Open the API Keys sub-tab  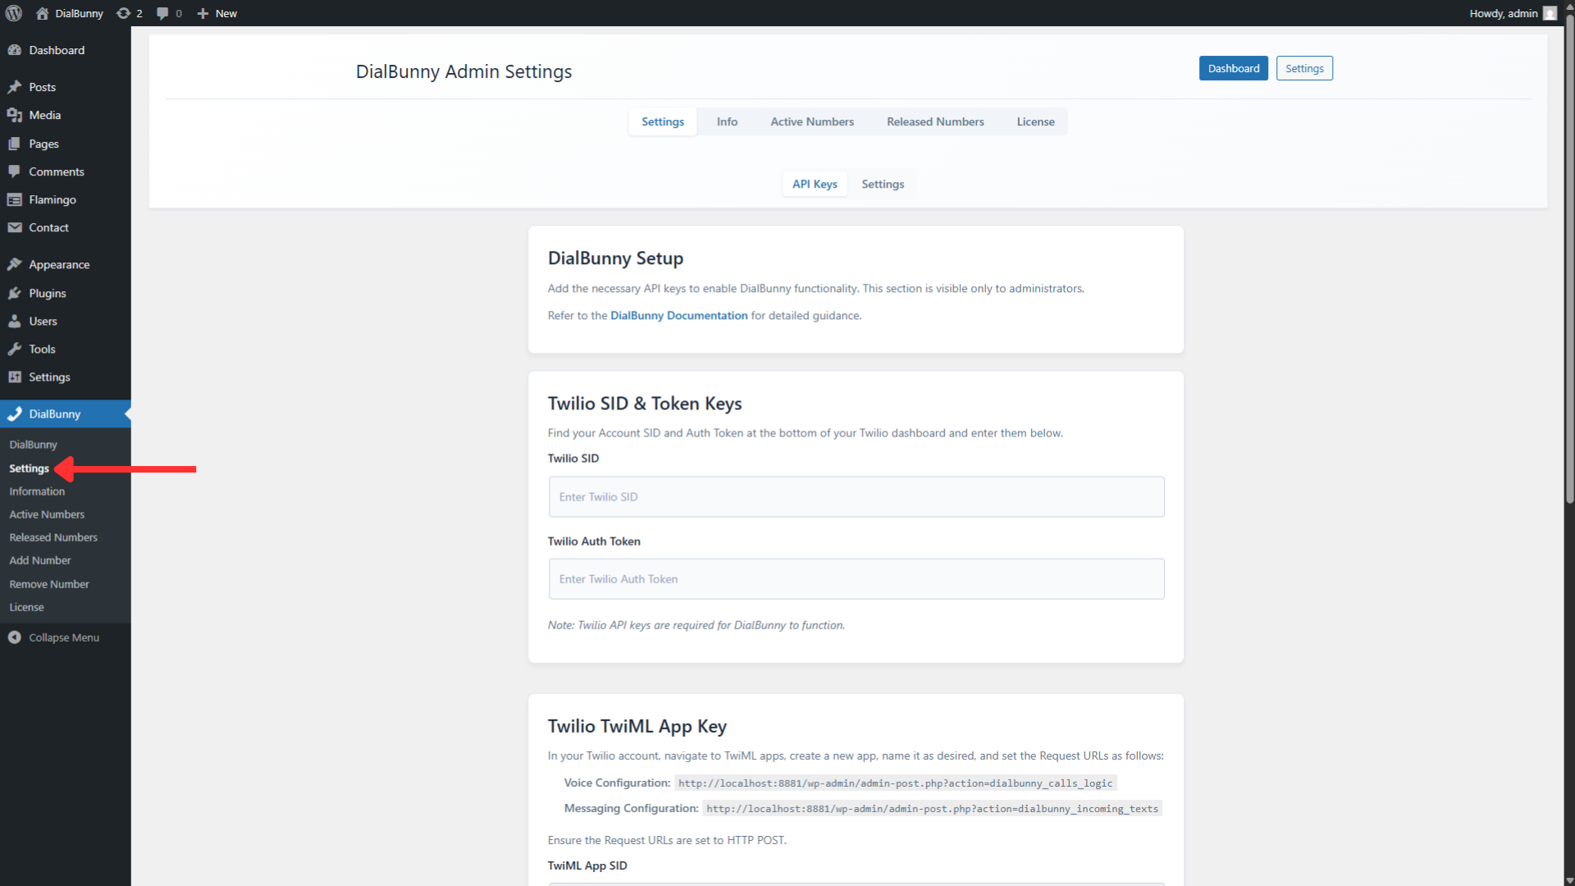[814, 184]
